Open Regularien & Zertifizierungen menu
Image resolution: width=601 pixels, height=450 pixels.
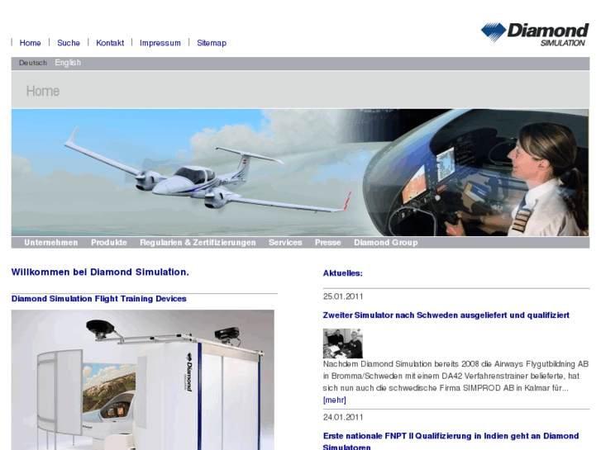point(198,243)
